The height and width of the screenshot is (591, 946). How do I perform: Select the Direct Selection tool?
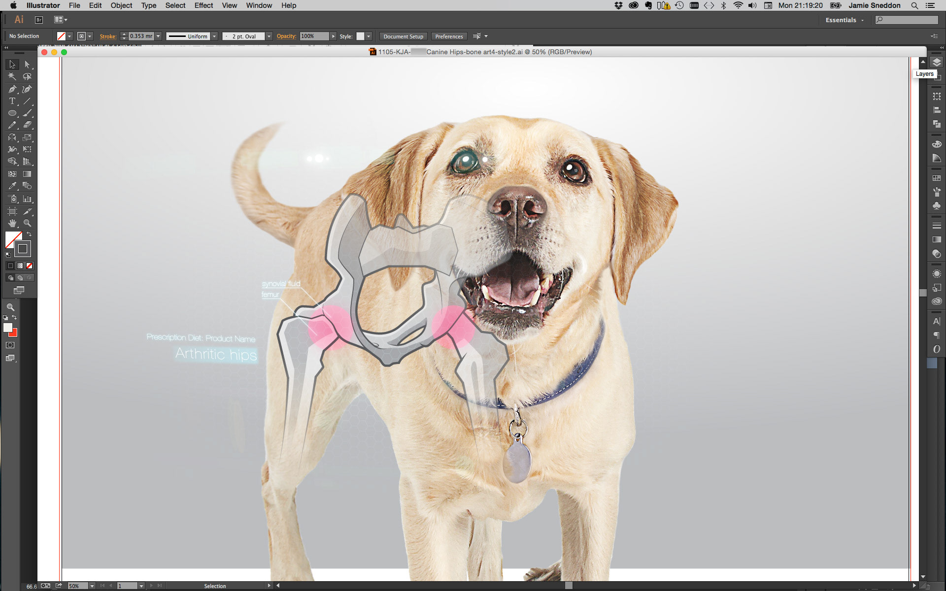pyautogui.click(x=27, y=65)
